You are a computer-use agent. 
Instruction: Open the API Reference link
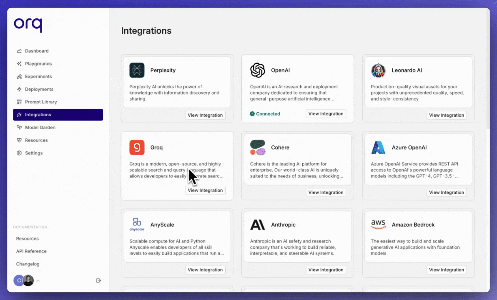(31, 251)
